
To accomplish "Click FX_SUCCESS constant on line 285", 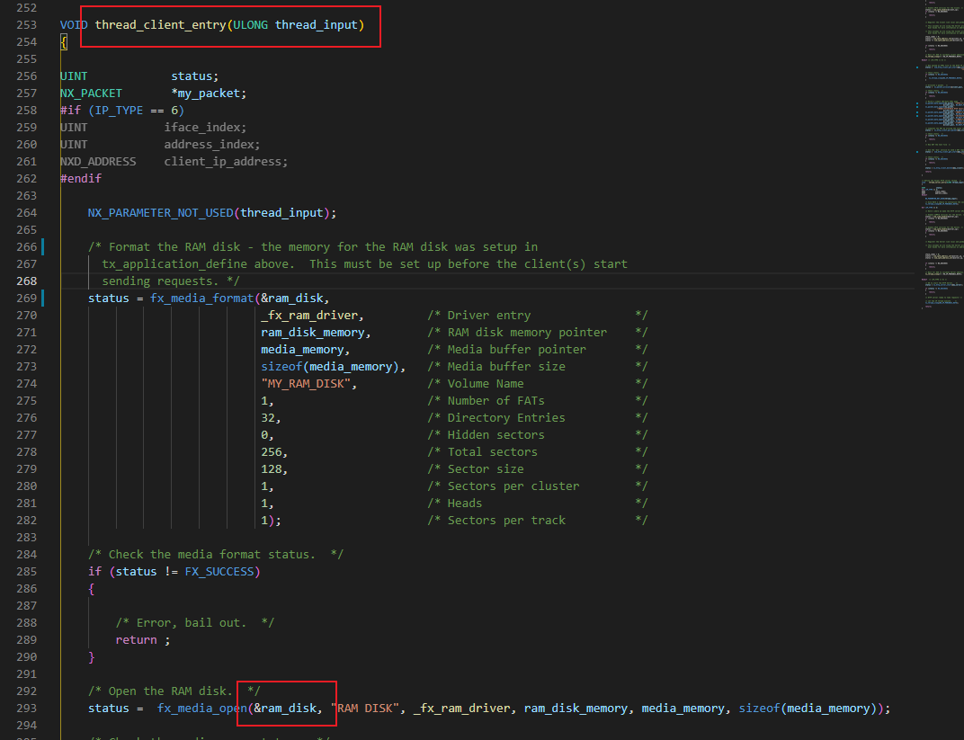I will point(219,572).
